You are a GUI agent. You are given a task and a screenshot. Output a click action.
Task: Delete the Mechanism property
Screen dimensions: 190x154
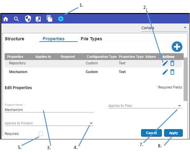172,72
